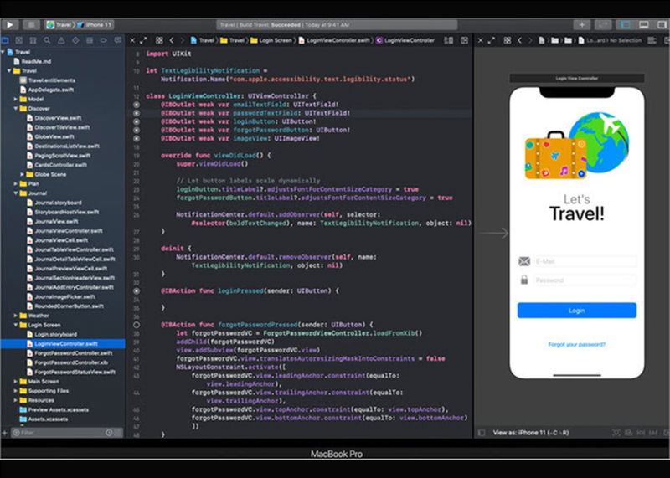Toggle the recently modified files filter

point(109,433)
